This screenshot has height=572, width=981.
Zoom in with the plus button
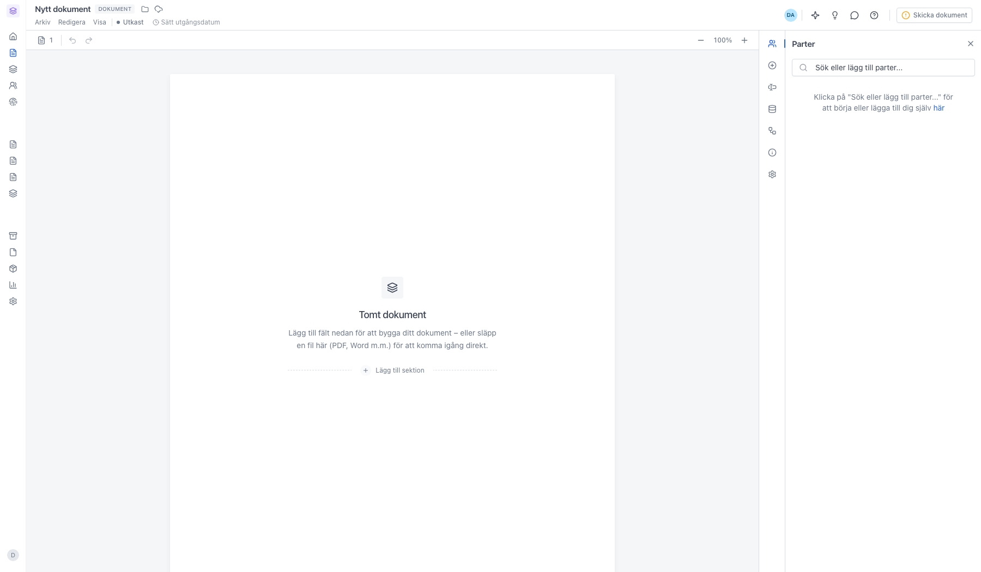tap(744, 40)
